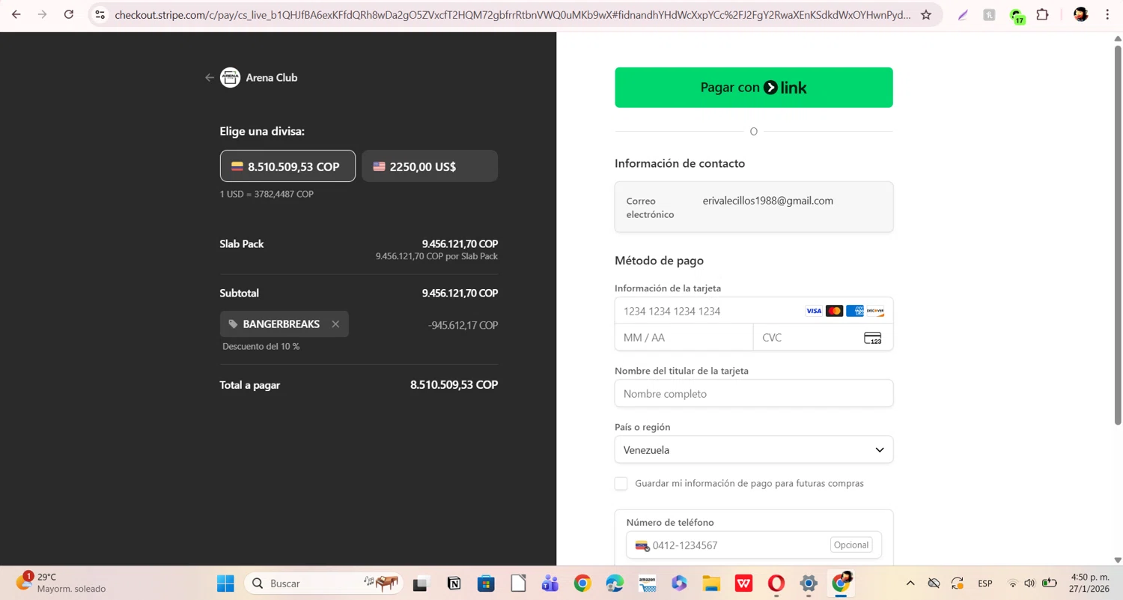Click the site information icon in address bar
Screen dimensions: 1123x600
100,15
